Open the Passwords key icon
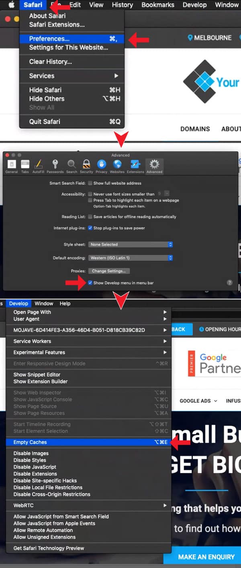241x568 pixels. [55, 164]
